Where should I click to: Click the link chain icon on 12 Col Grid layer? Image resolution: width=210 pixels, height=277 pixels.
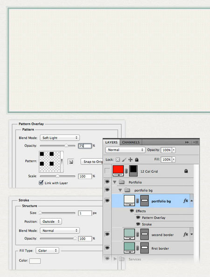126,171
